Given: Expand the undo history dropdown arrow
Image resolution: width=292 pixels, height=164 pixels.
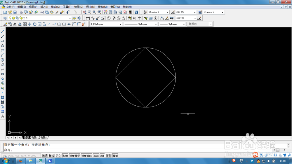Looking at the screenshot, I should pos(72,12).
